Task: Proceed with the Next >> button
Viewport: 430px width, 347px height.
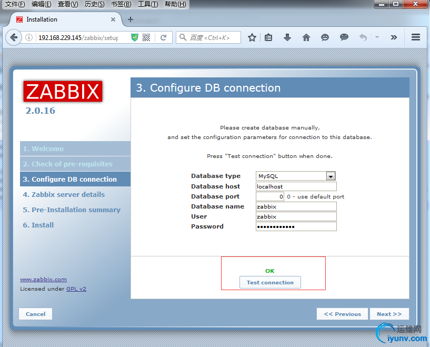Action: (x=389, y=314)
